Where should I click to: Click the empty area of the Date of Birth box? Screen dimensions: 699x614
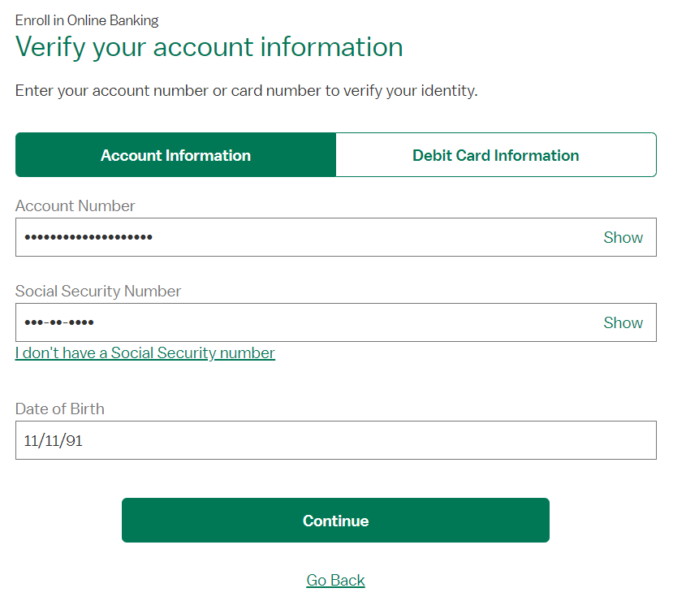370,440
